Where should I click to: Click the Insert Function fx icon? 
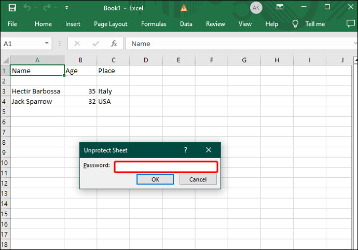pyautogui.click(x=114, y=44)
